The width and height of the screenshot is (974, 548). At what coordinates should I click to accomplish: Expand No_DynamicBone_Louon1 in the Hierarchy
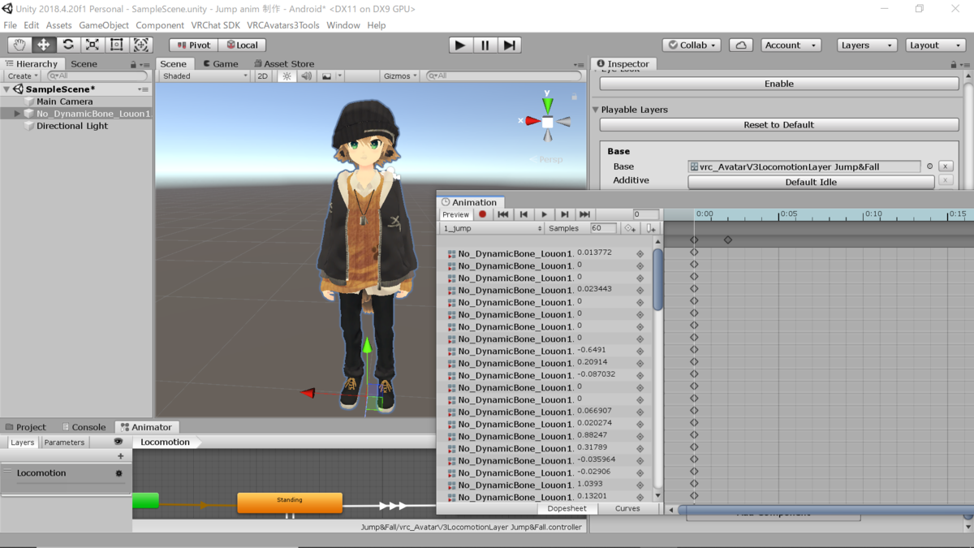pyautogui.click(x=17, y=114)
